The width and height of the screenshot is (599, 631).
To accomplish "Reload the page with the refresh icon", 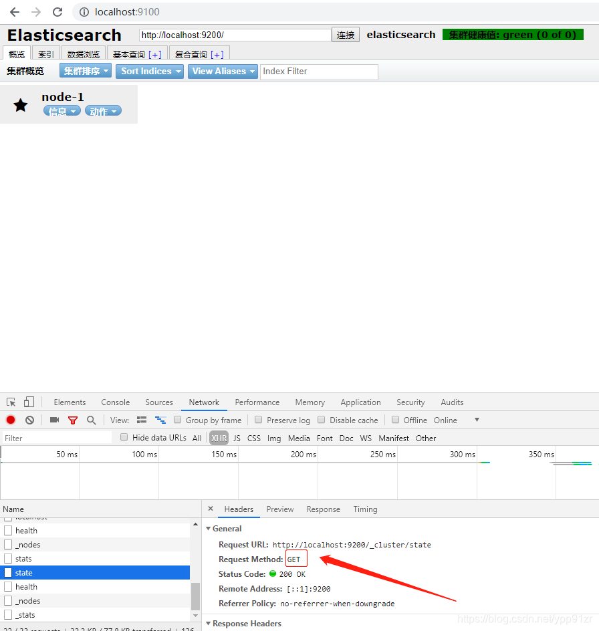I will tap(57, 12).
